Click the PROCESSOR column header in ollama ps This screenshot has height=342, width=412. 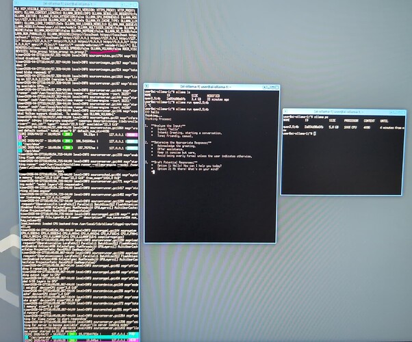[x=351, y=120]
